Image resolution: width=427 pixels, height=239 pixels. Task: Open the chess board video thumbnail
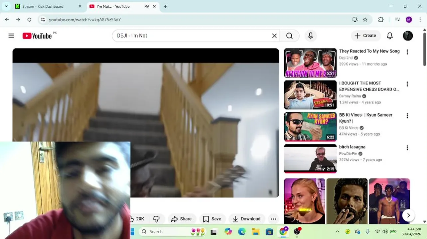310,95
